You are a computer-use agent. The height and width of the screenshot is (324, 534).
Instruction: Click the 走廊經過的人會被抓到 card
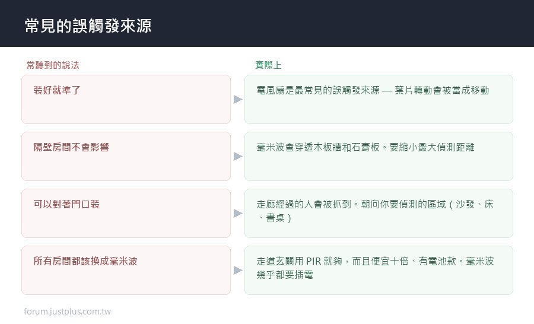pos(379,213)
